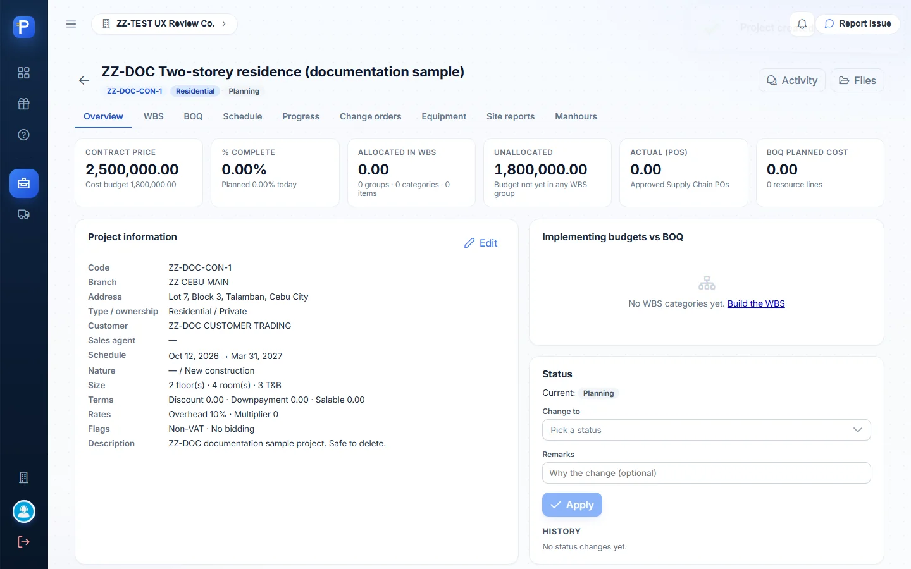Open the Site reports tab

[511, 116]
